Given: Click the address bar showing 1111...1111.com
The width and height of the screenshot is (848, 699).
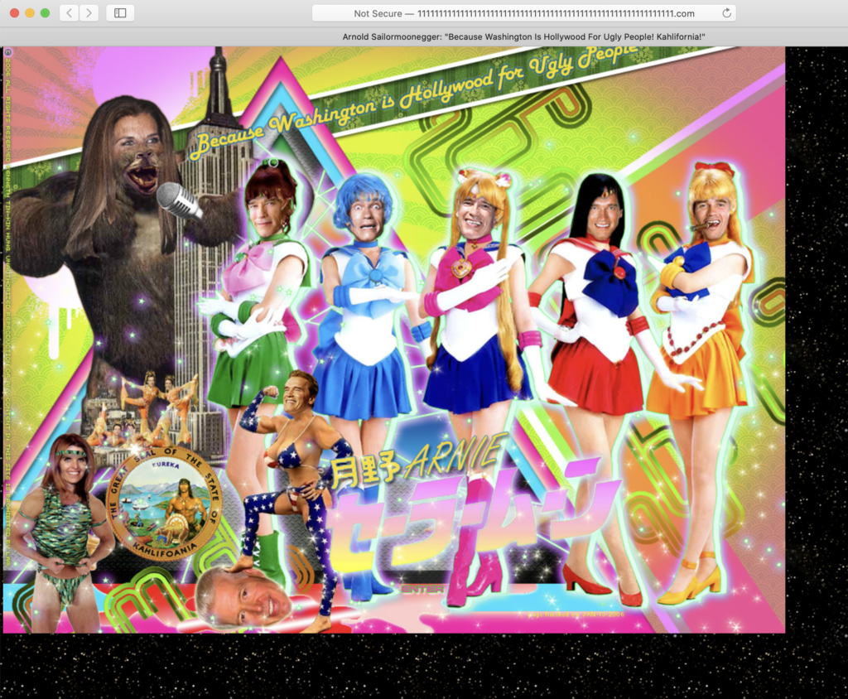Looking at the screenshot, I should (523, 13).
